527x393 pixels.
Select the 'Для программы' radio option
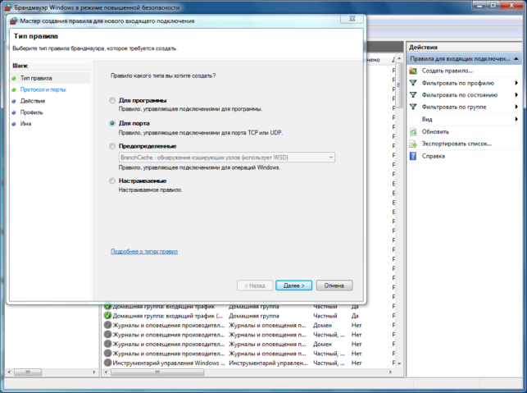pos(112,100)
